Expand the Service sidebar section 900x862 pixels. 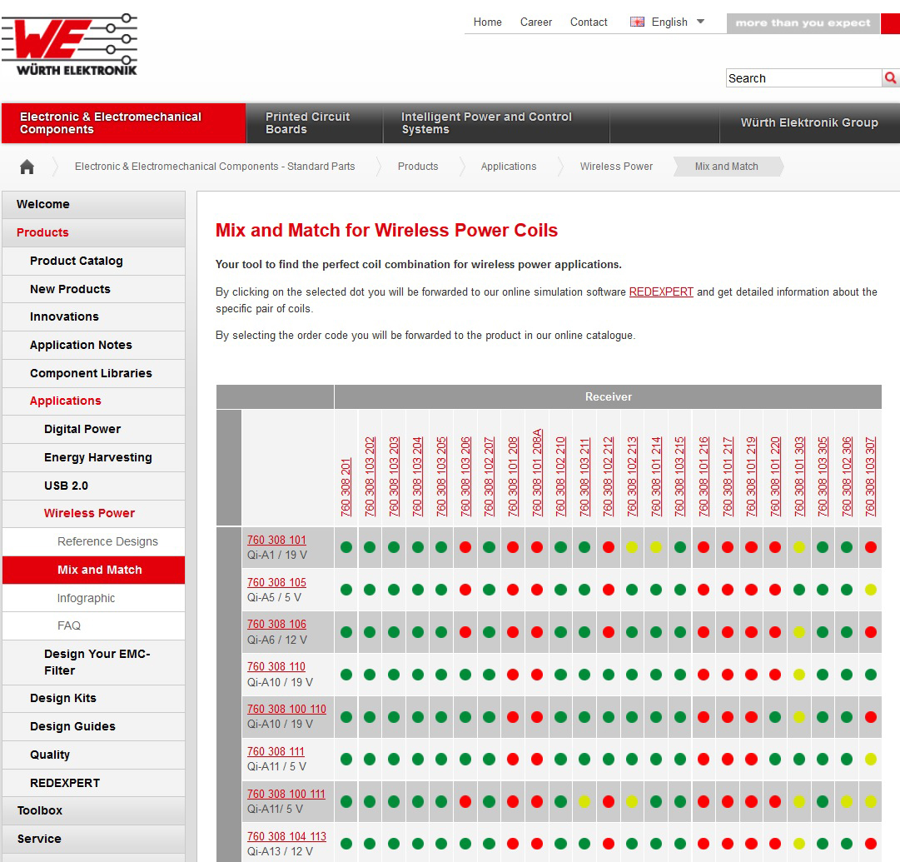[x=39, y=839]
